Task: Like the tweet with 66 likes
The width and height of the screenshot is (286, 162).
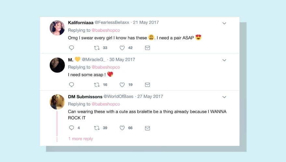Action: coord(122,128)
